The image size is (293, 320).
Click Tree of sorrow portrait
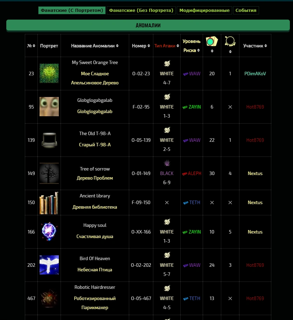click(x=49, y=173)
